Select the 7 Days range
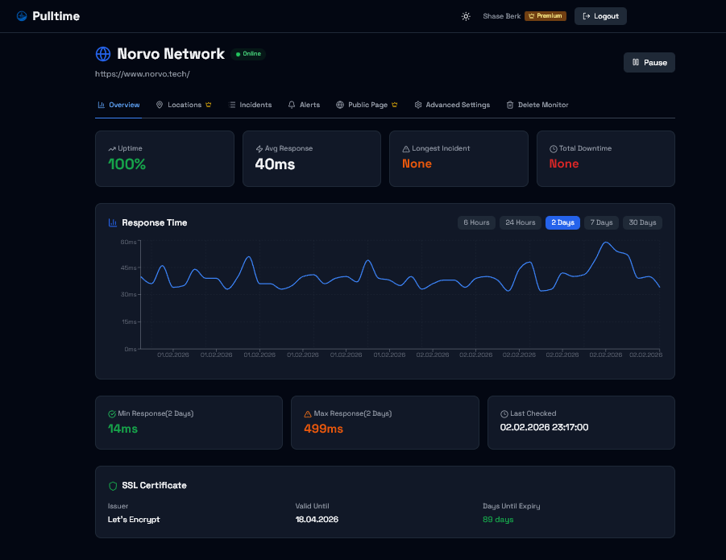726x560 pixels. (x=601, y=222)
